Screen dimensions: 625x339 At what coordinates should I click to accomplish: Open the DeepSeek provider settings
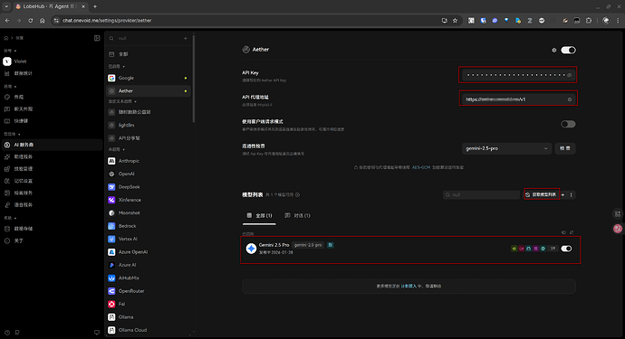[x=148, y=187]
